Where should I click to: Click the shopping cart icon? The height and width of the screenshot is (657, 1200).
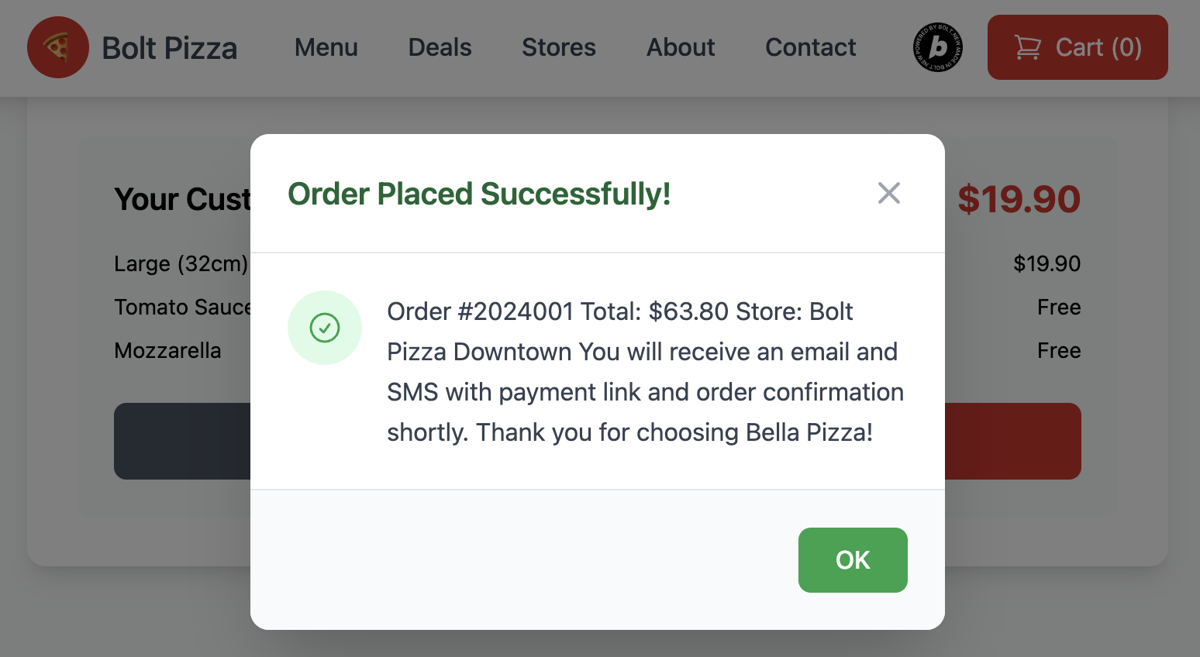pyautogui.click(x=1028, y=47)
